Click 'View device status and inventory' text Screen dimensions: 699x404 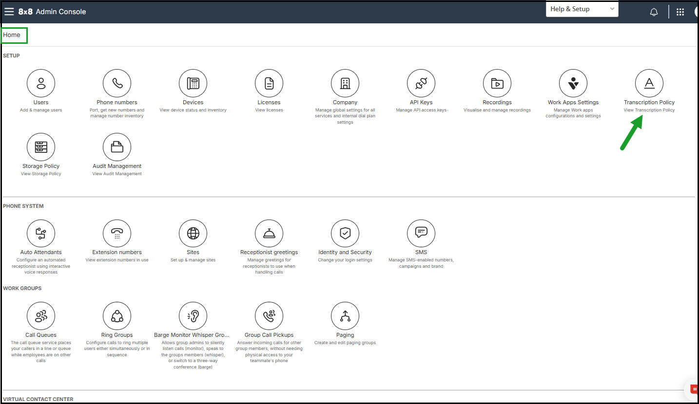pyautogui.click(x=193, y=110)
